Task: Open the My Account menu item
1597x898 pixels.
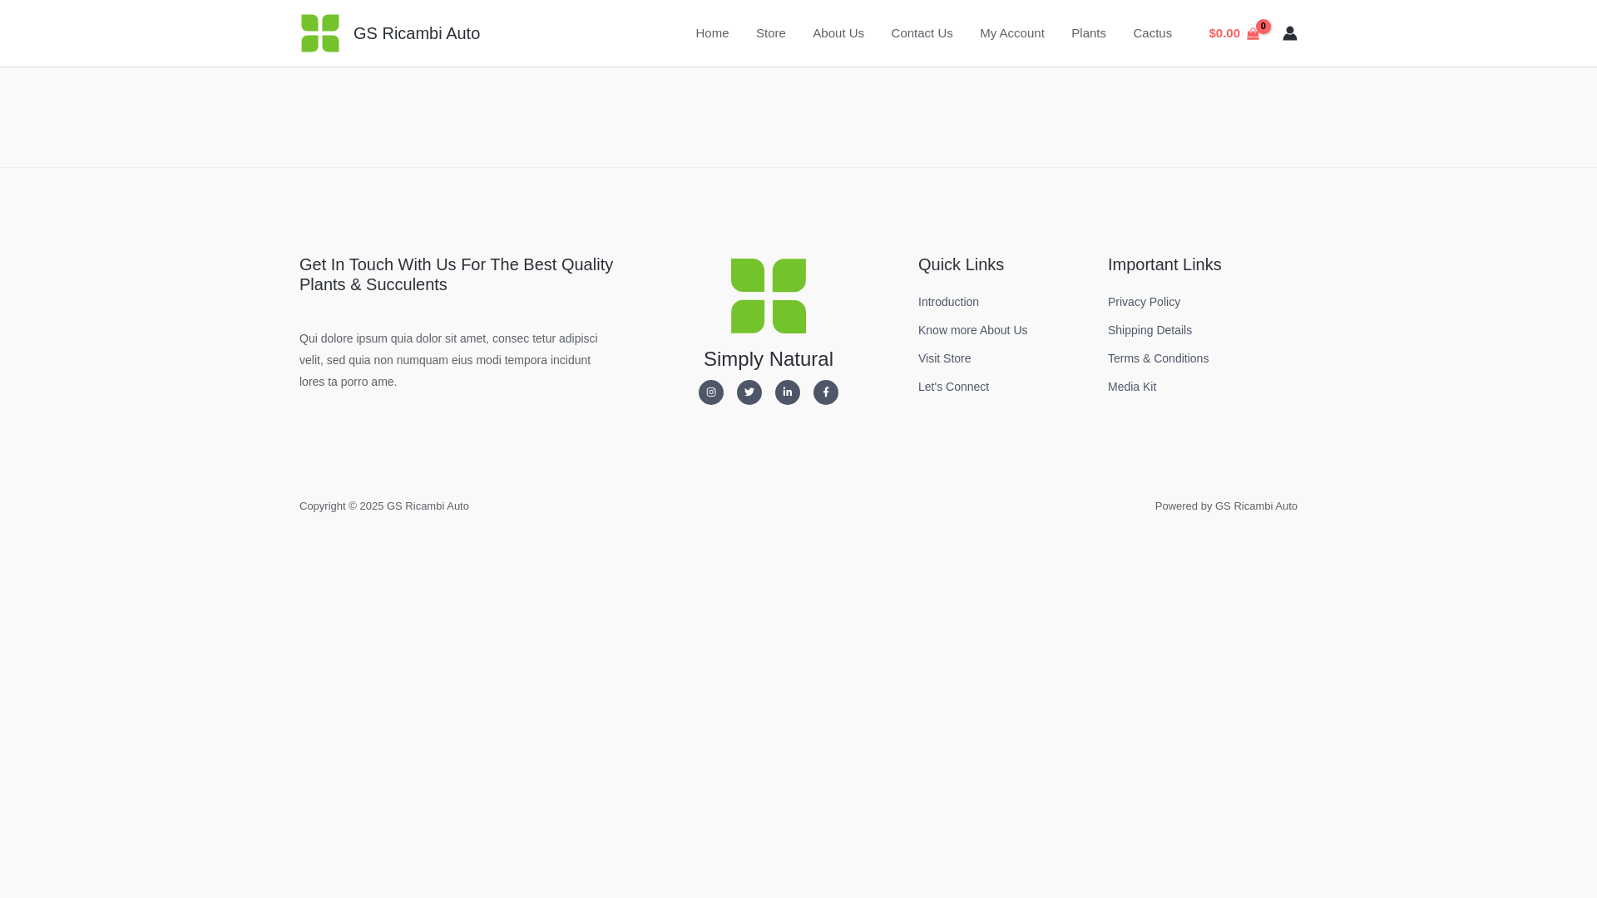Action: (1012, 33)
